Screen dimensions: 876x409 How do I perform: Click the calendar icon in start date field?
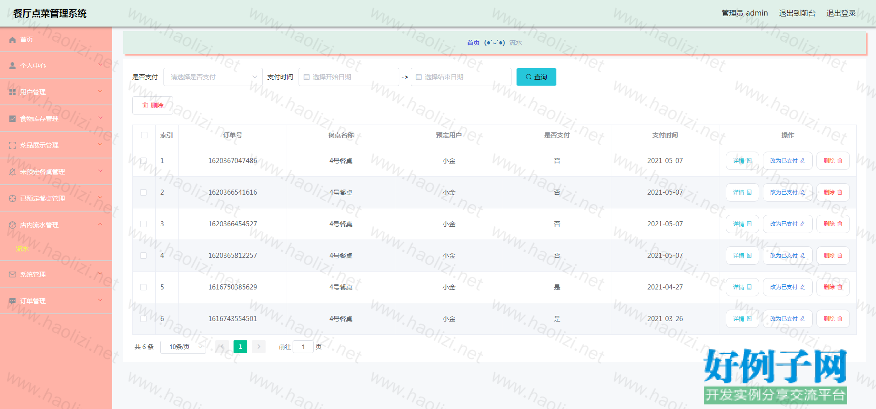(x=307, y=77)
